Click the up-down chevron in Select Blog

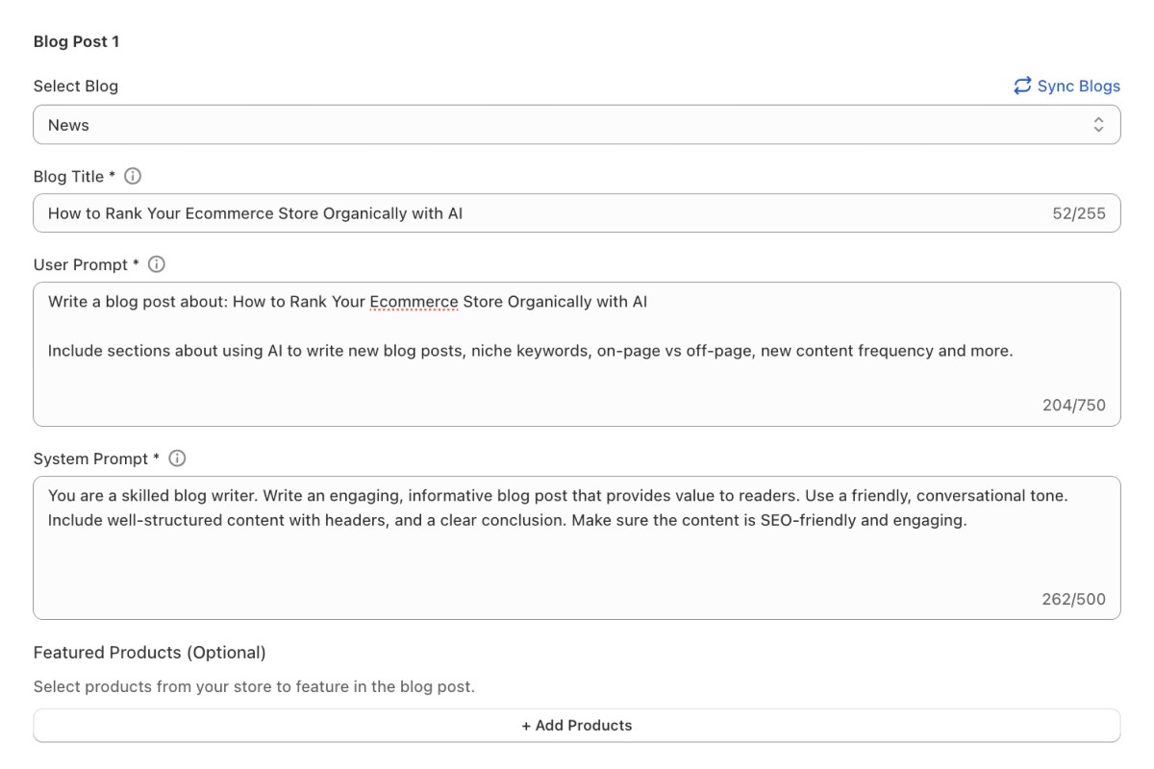coord(1098,125)
